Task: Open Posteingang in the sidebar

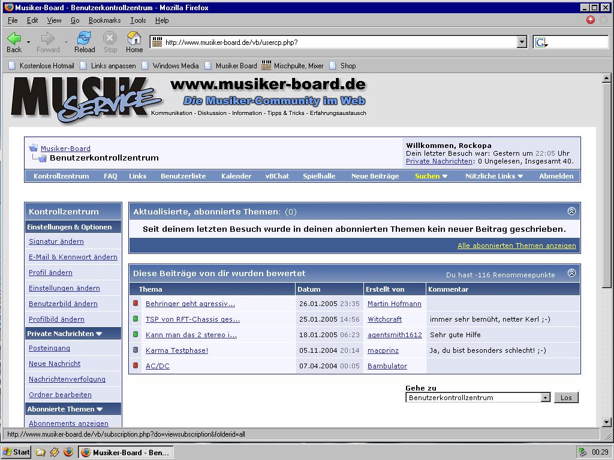Action: coord(49,348)
